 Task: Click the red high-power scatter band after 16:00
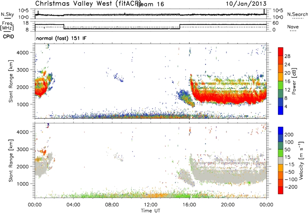[228, 97]
